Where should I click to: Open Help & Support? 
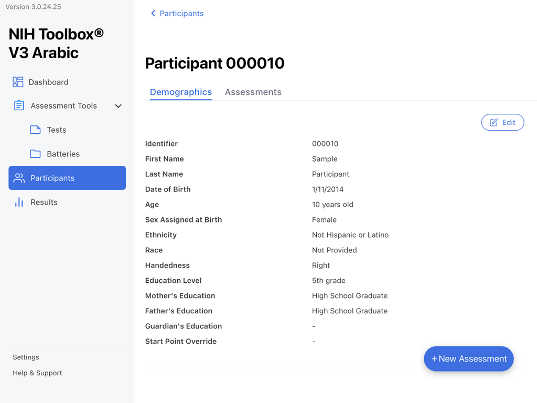[37, 373]
